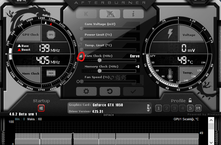Click the GeForce GTX 1050 card name
This screenshot has height=145, width=221.
point(108,105)
